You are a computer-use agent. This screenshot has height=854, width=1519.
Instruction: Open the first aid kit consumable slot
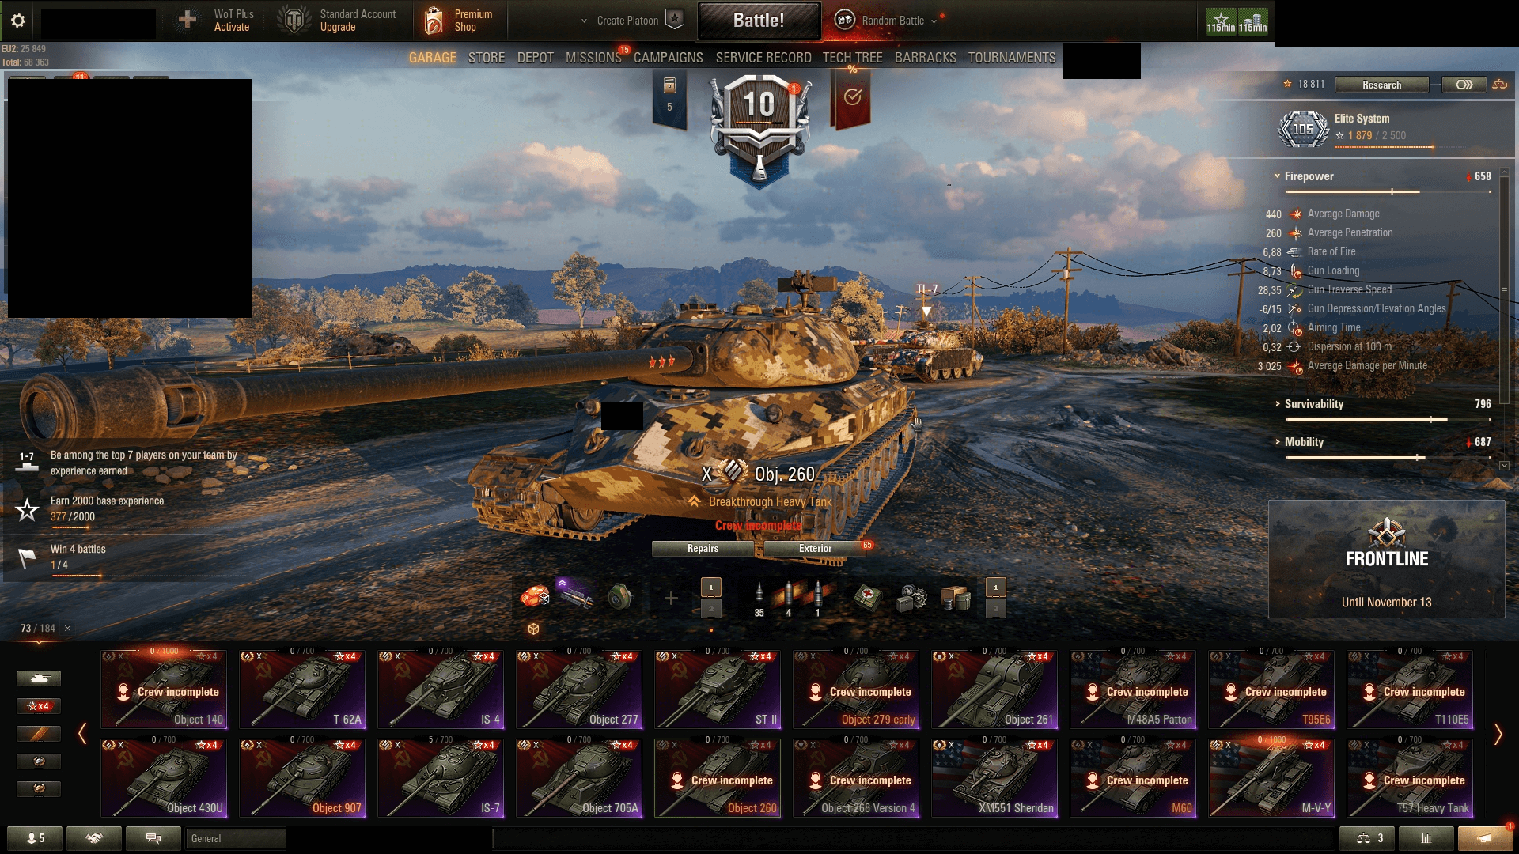tap(868, 598)
